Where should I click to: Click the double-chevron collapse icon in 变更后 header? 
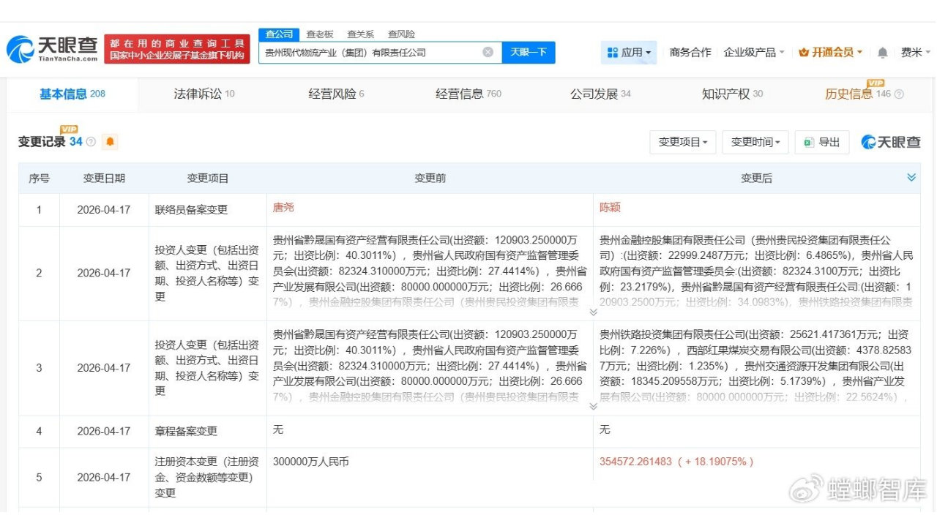click(911, 178)
